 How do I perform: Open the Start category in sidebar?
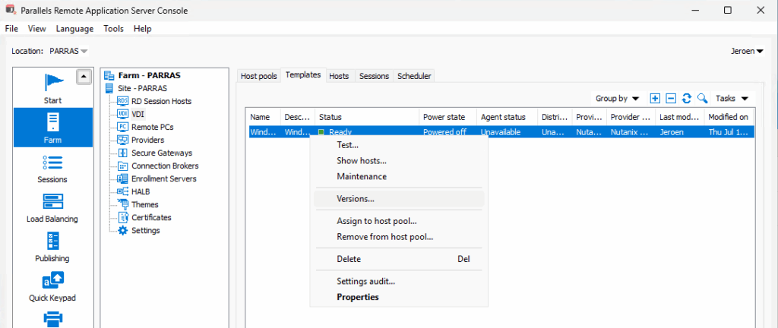pyautogui.click(x=52, y=88)
